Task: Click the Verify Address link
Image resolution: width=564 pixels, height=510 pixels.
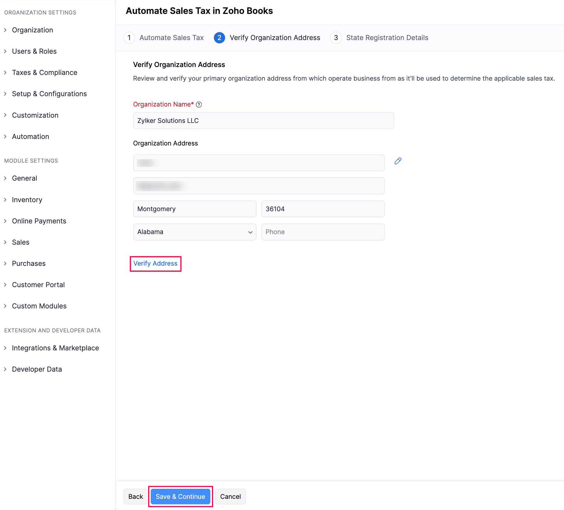Action: tap(156, 263)
